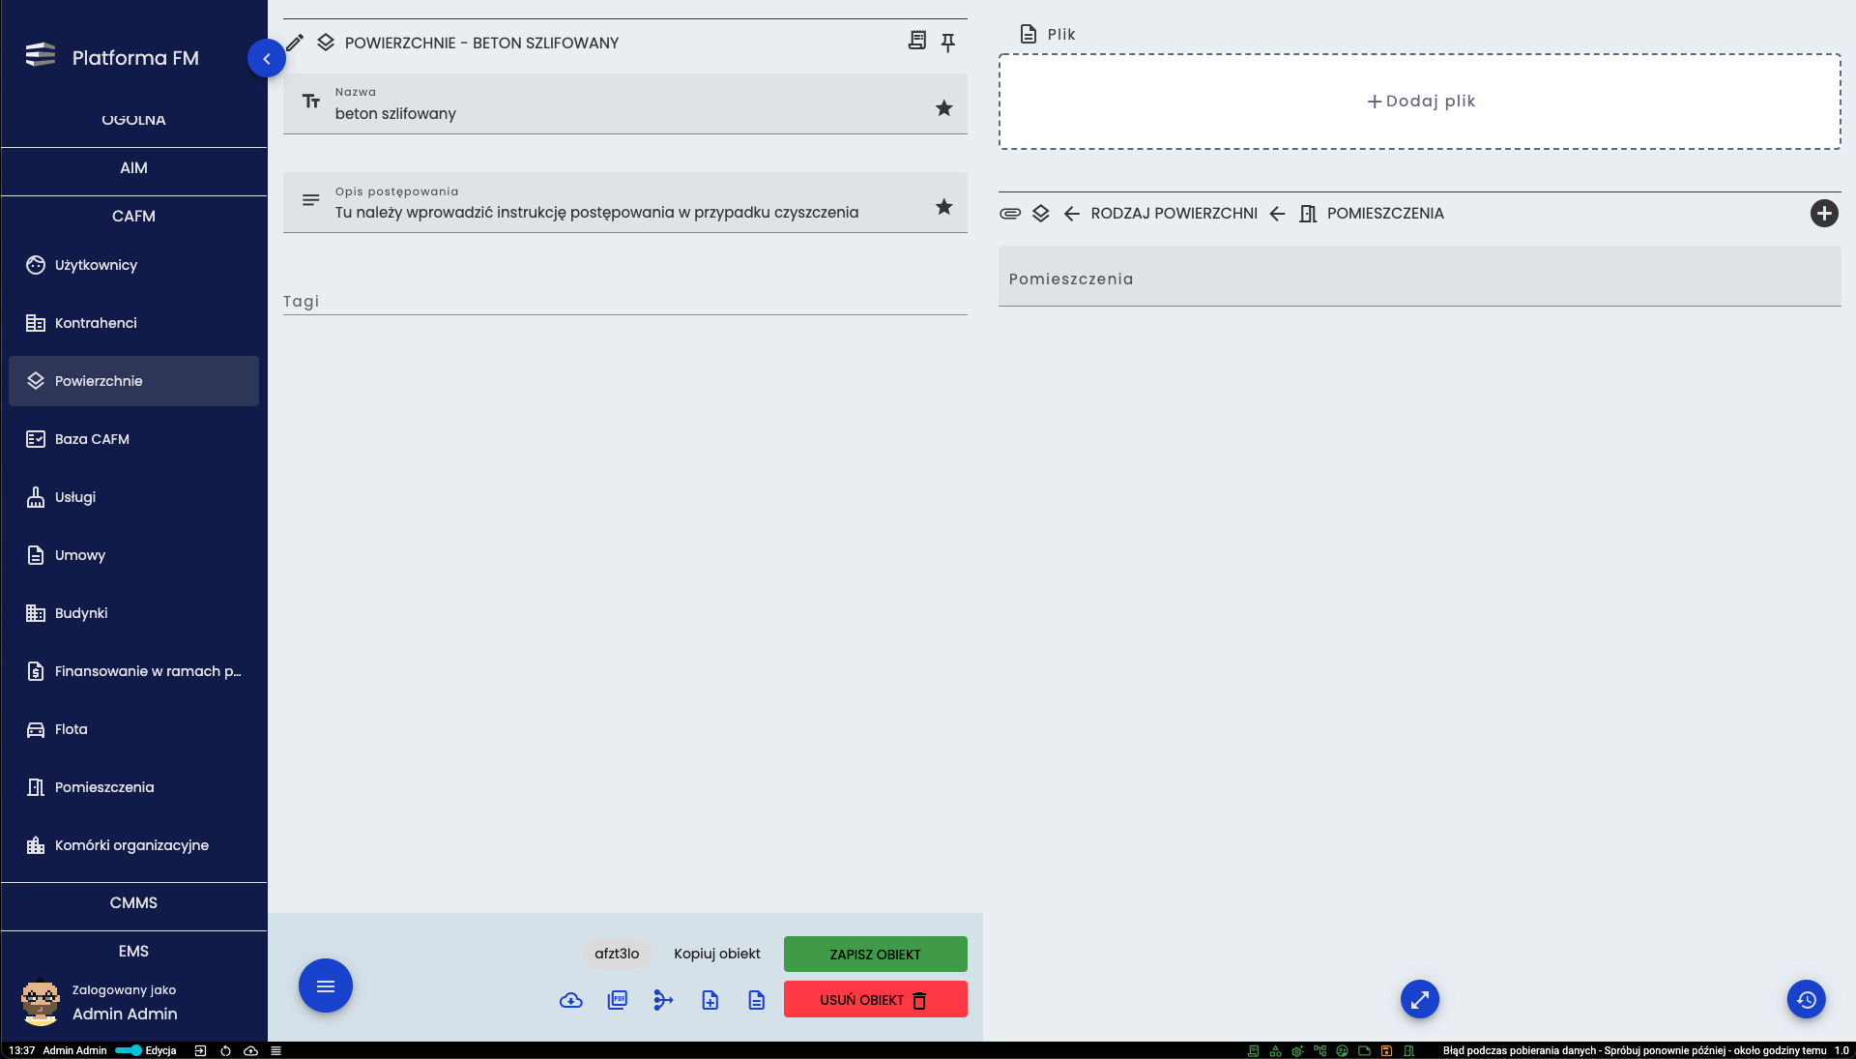Expand the EMS sidebar section
This screenshot has height=1059, width=1856.
(133, 952)
